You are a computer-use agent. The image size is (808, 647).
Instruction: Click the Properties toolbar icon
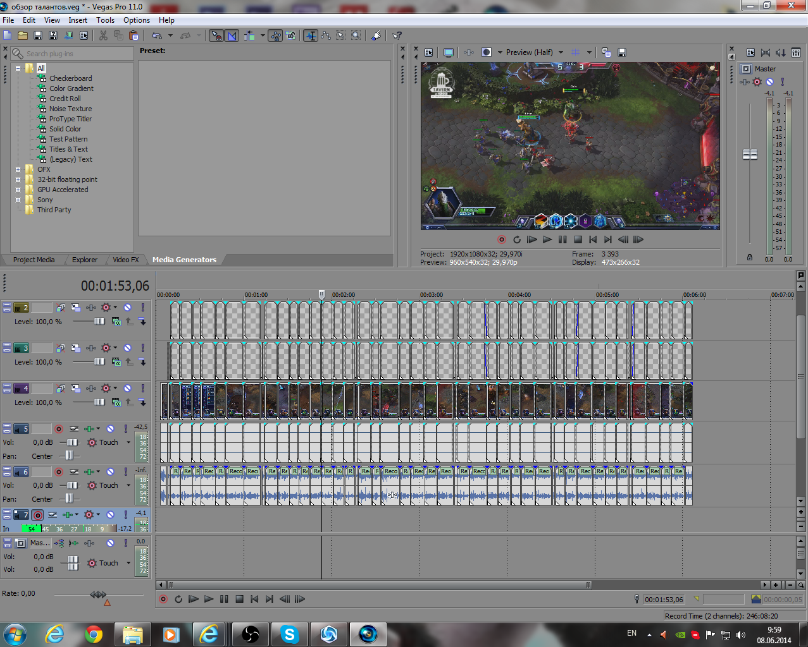pos(84,35)
